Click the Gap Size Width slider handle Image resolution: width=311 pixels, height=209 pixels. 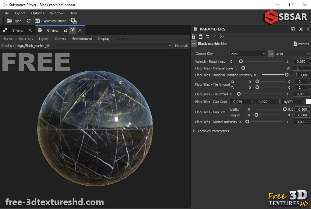[x=284, y=109]
